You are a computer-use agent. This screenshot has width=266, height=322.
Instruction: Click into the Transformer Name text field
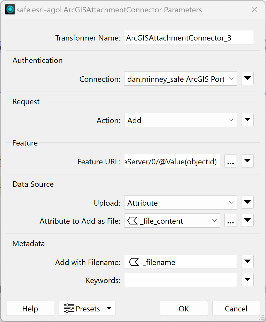(189, 38)
